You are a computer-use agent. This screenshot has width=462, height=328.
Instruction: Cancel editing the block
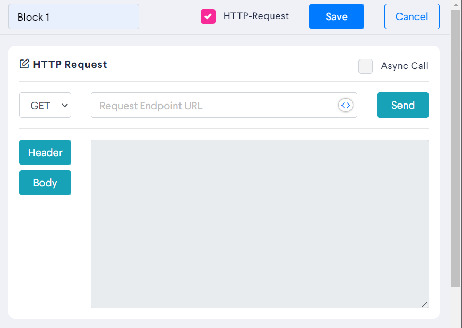coord(412,16)
